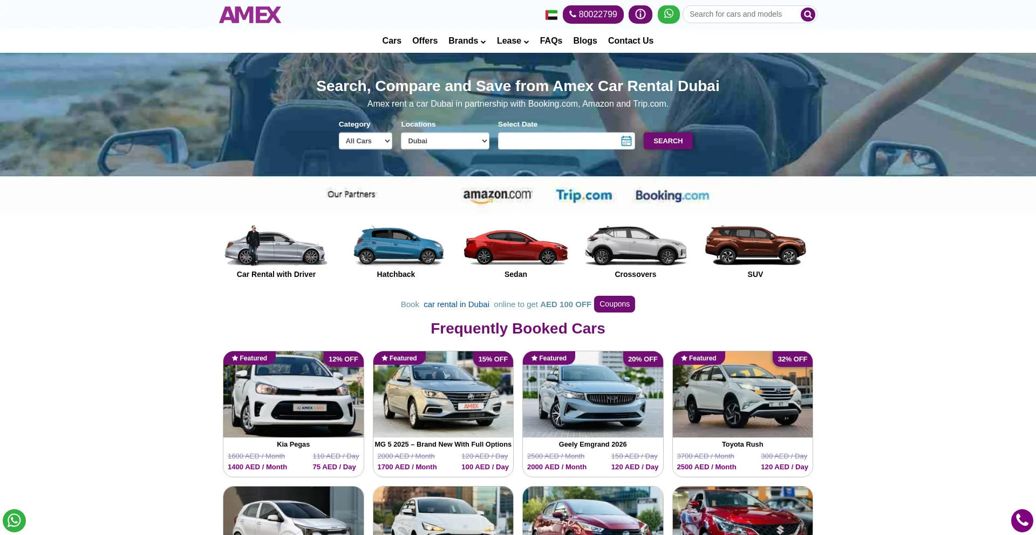Viewport: 1036px width, 535px height.
Task: Expand the Brands menu
Action: 467,41
